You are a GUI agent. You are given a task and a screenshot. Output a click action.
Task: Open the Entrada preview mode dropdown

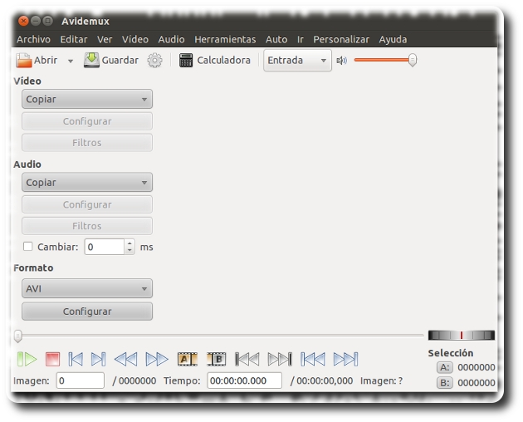point(297,61)
